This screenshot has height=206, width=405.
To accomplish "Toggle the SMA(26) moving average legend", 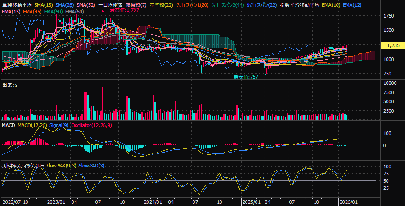I will (65, 5).
